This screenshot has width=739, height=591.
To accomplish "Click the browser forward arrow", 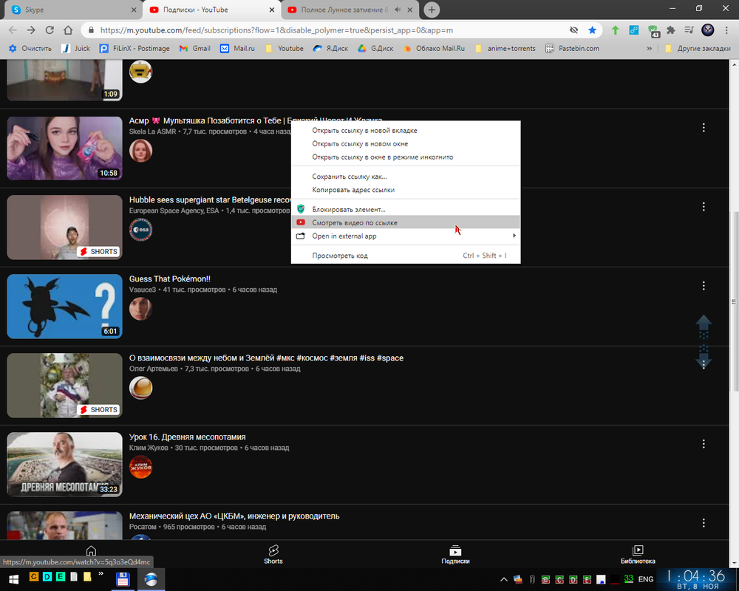I will pos(31,30).
